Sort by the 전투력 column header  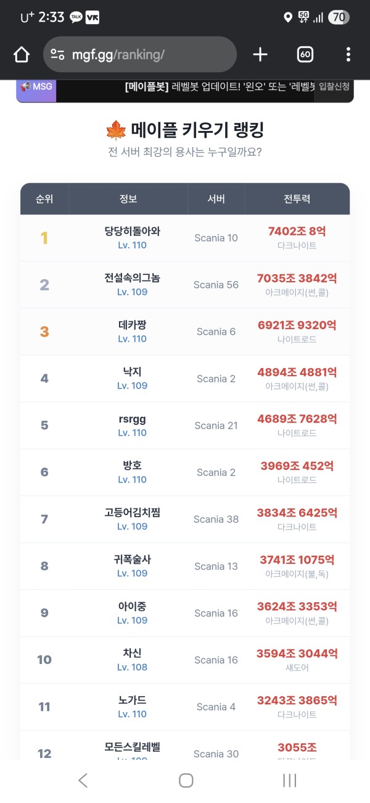tap(297, 199)
